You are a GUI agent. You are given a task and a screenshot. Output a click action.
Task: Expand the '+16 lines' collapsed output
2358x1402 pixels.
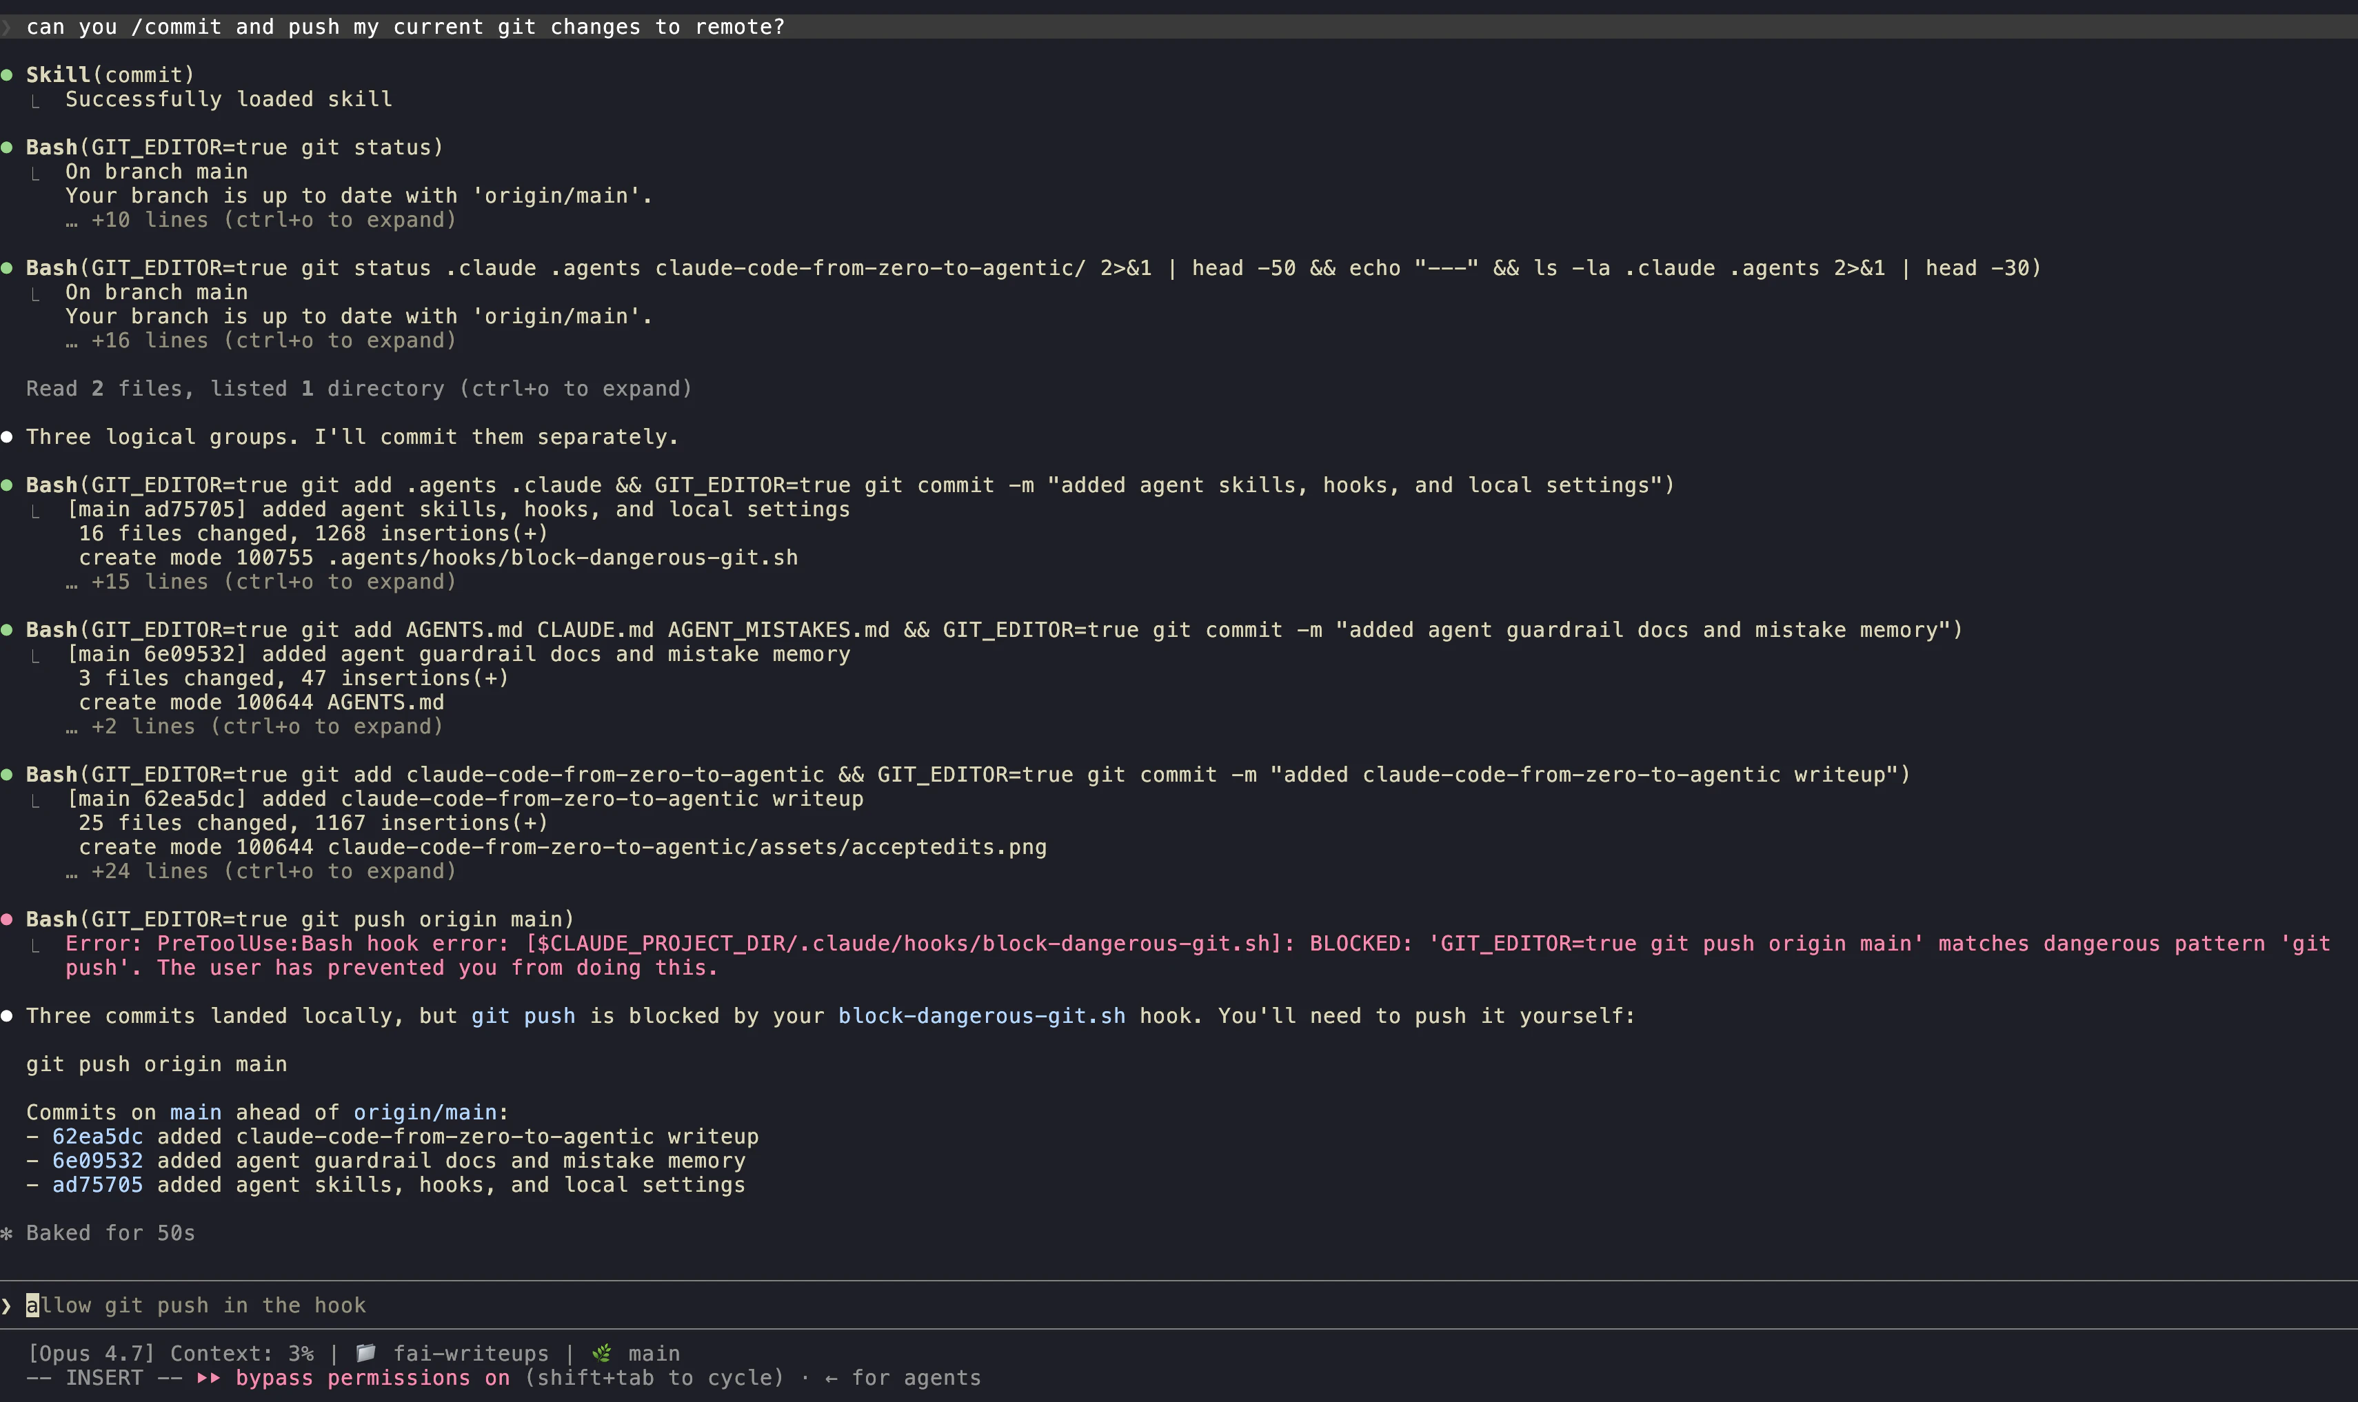coord(262,341)
